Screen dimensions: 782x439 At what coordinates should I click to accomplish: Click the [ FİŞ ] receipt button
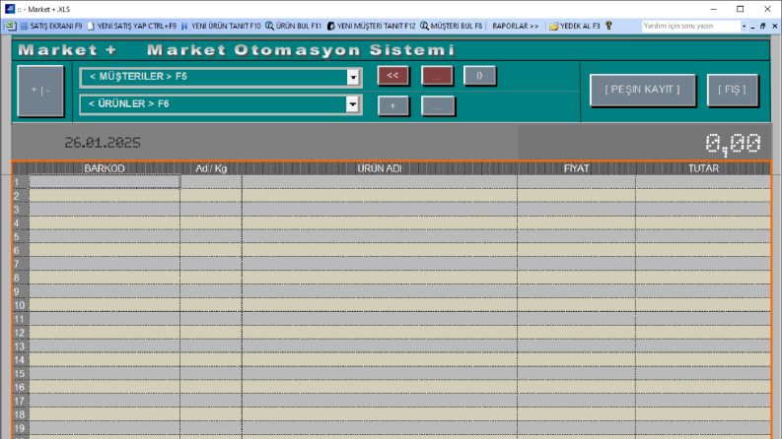pos(732,91)
